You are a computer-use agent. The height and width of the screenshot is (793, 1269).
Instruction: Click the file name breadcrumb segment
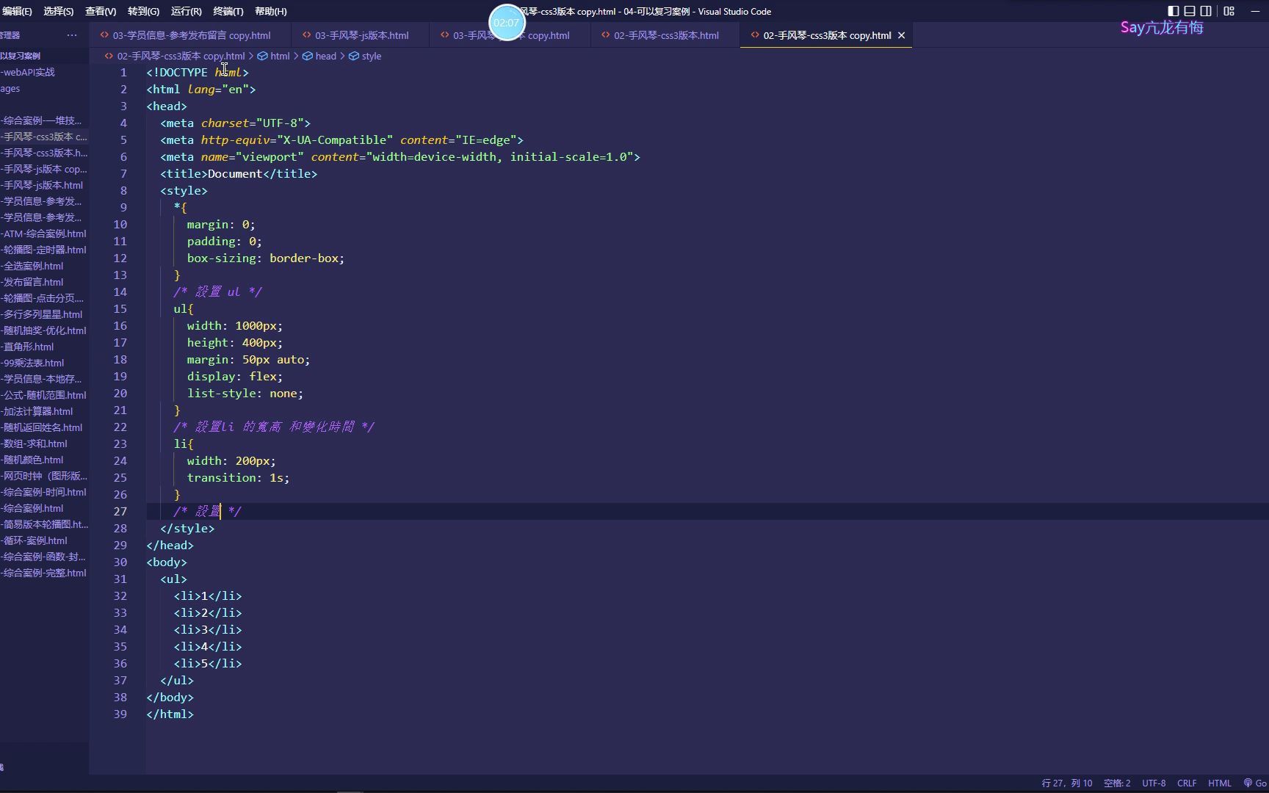(x=181, y=56)
